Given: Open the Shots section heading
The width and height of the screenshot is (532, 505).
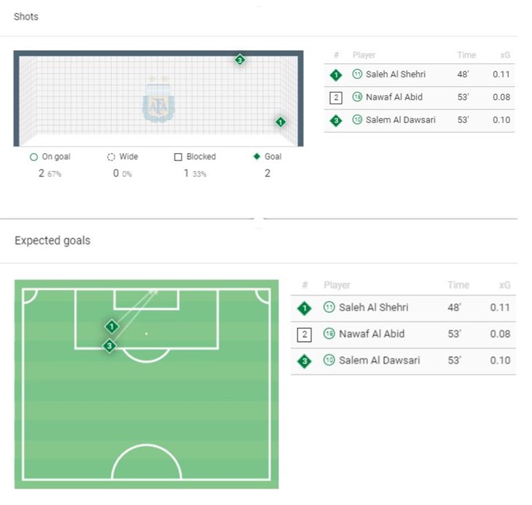Looking at the screenshot, I should click(x=26, y=17).
